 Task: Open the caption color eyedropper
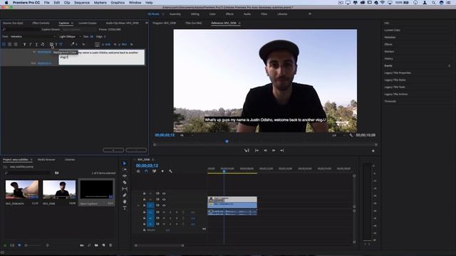pos(73,44)
